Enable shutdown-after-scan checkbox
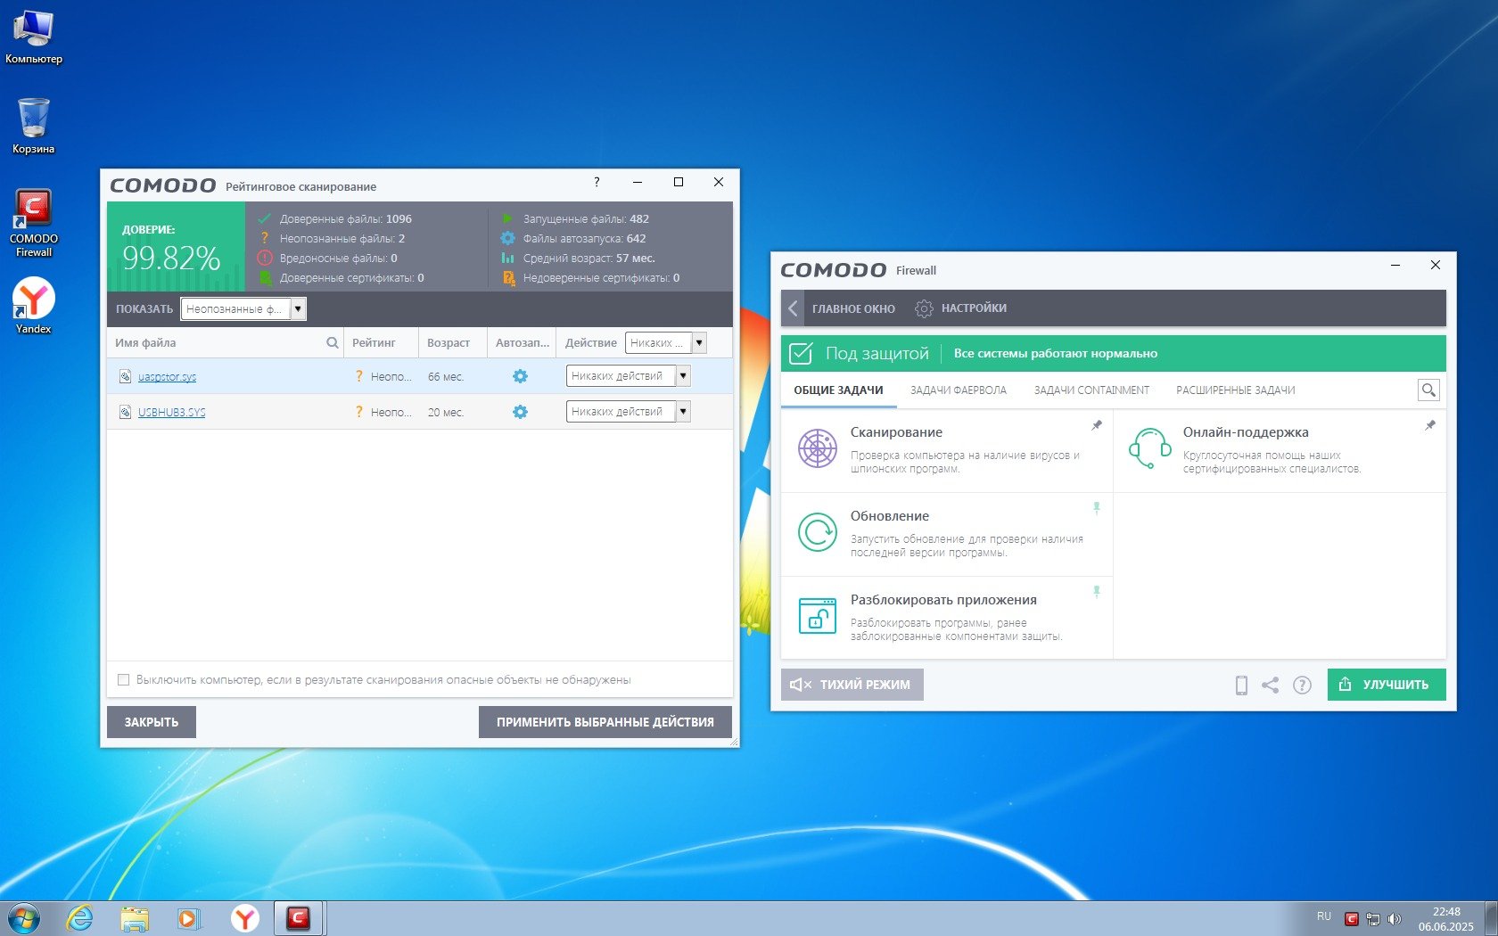 124,680
